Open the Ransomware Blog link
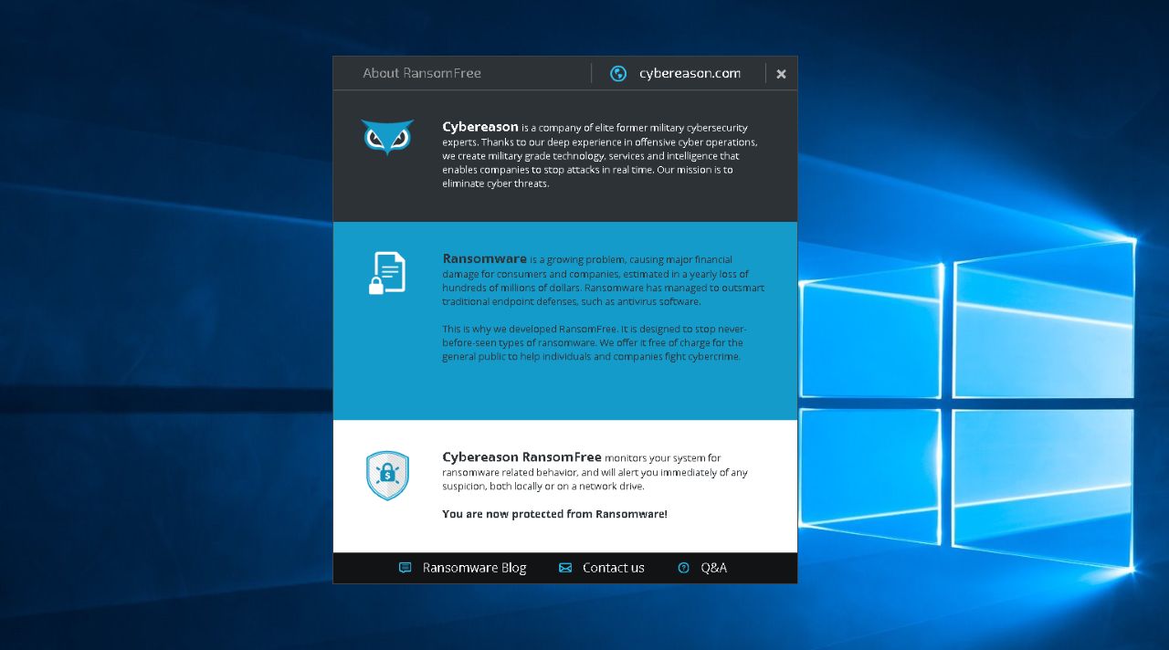The image size is (1169, 650). (474, 568)
